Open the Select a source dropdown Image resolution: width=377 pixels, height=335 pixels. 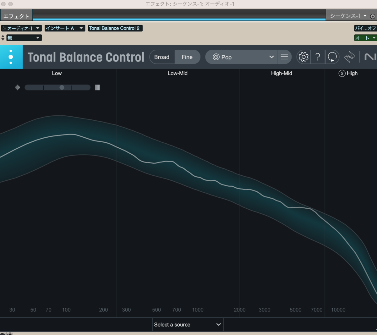pyautogui.click(x=188, y=324)
